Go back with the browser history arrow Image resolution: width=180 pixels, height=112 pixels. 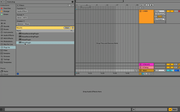pyautogui.click(x=1, y=2)
